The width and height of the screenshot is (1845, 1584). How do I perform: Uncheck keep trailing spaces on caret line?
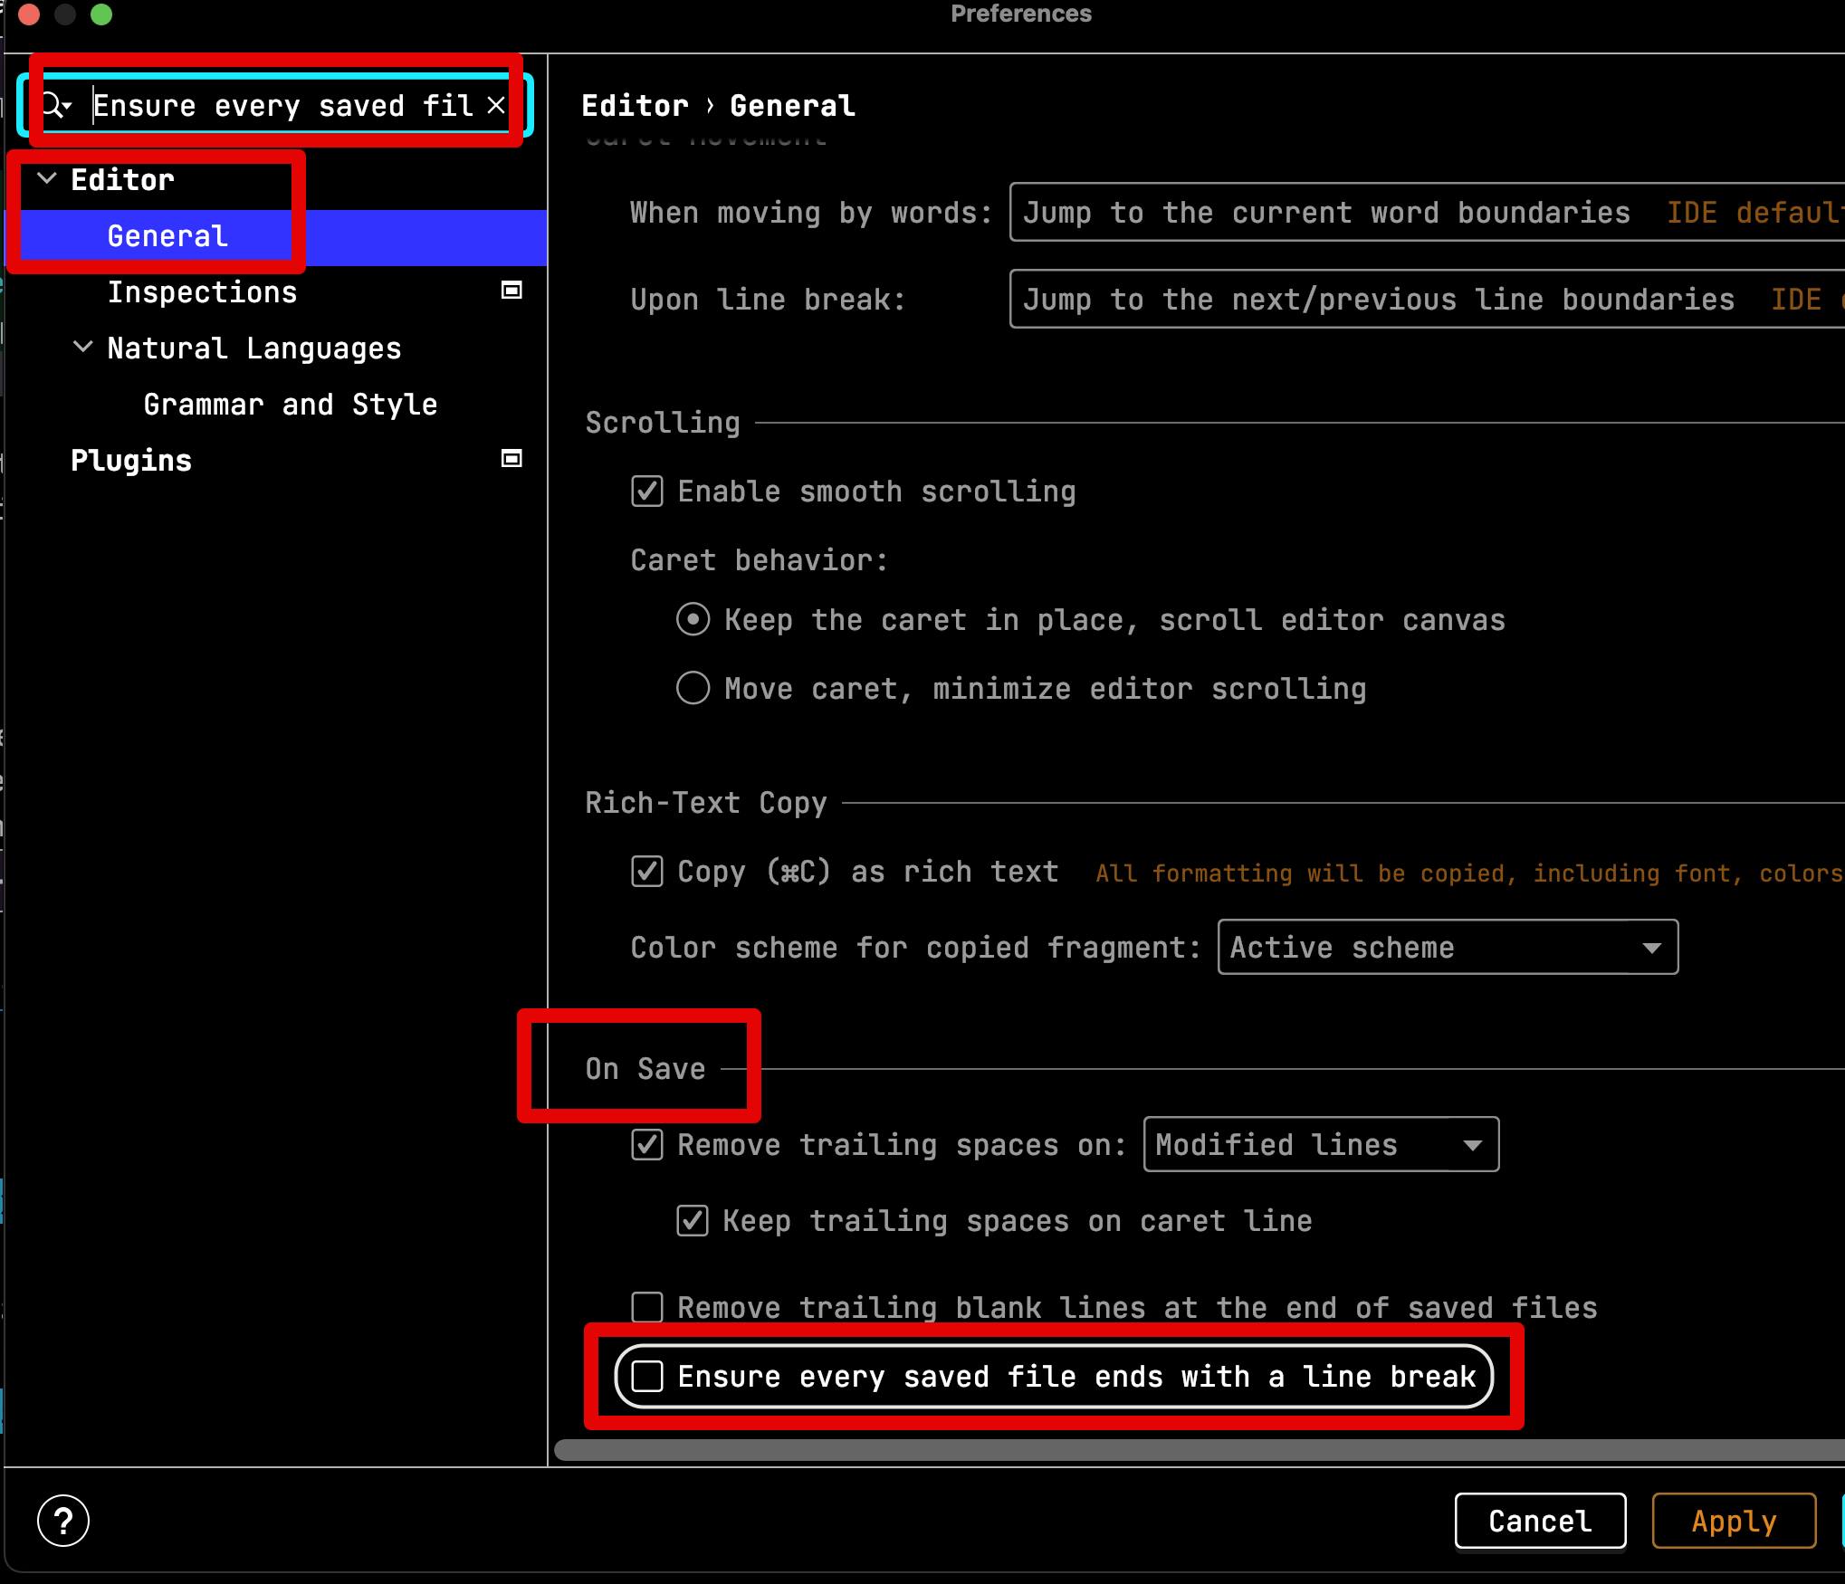coord(692,1220)
